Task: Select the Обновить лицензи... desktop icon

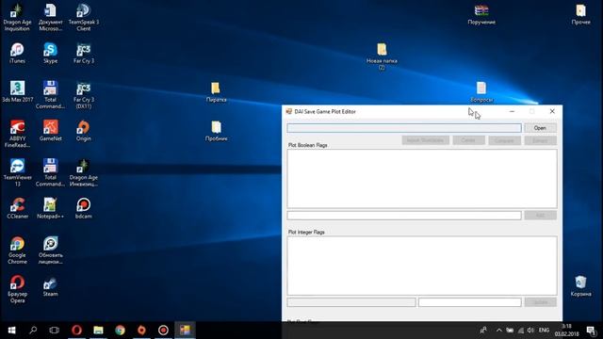Action: tap(50, 250)
